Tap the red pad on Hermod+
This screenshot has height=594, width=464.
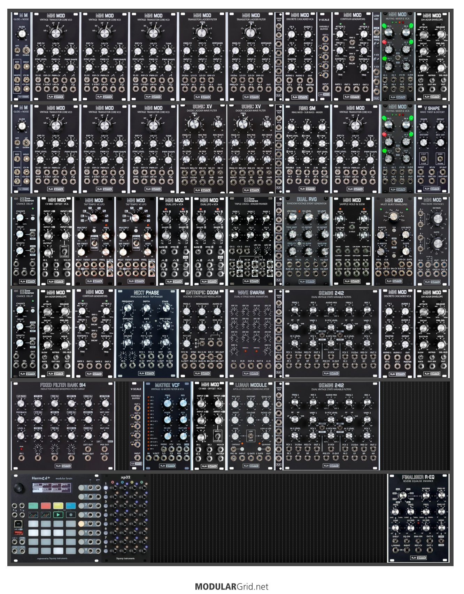(46, 505)
